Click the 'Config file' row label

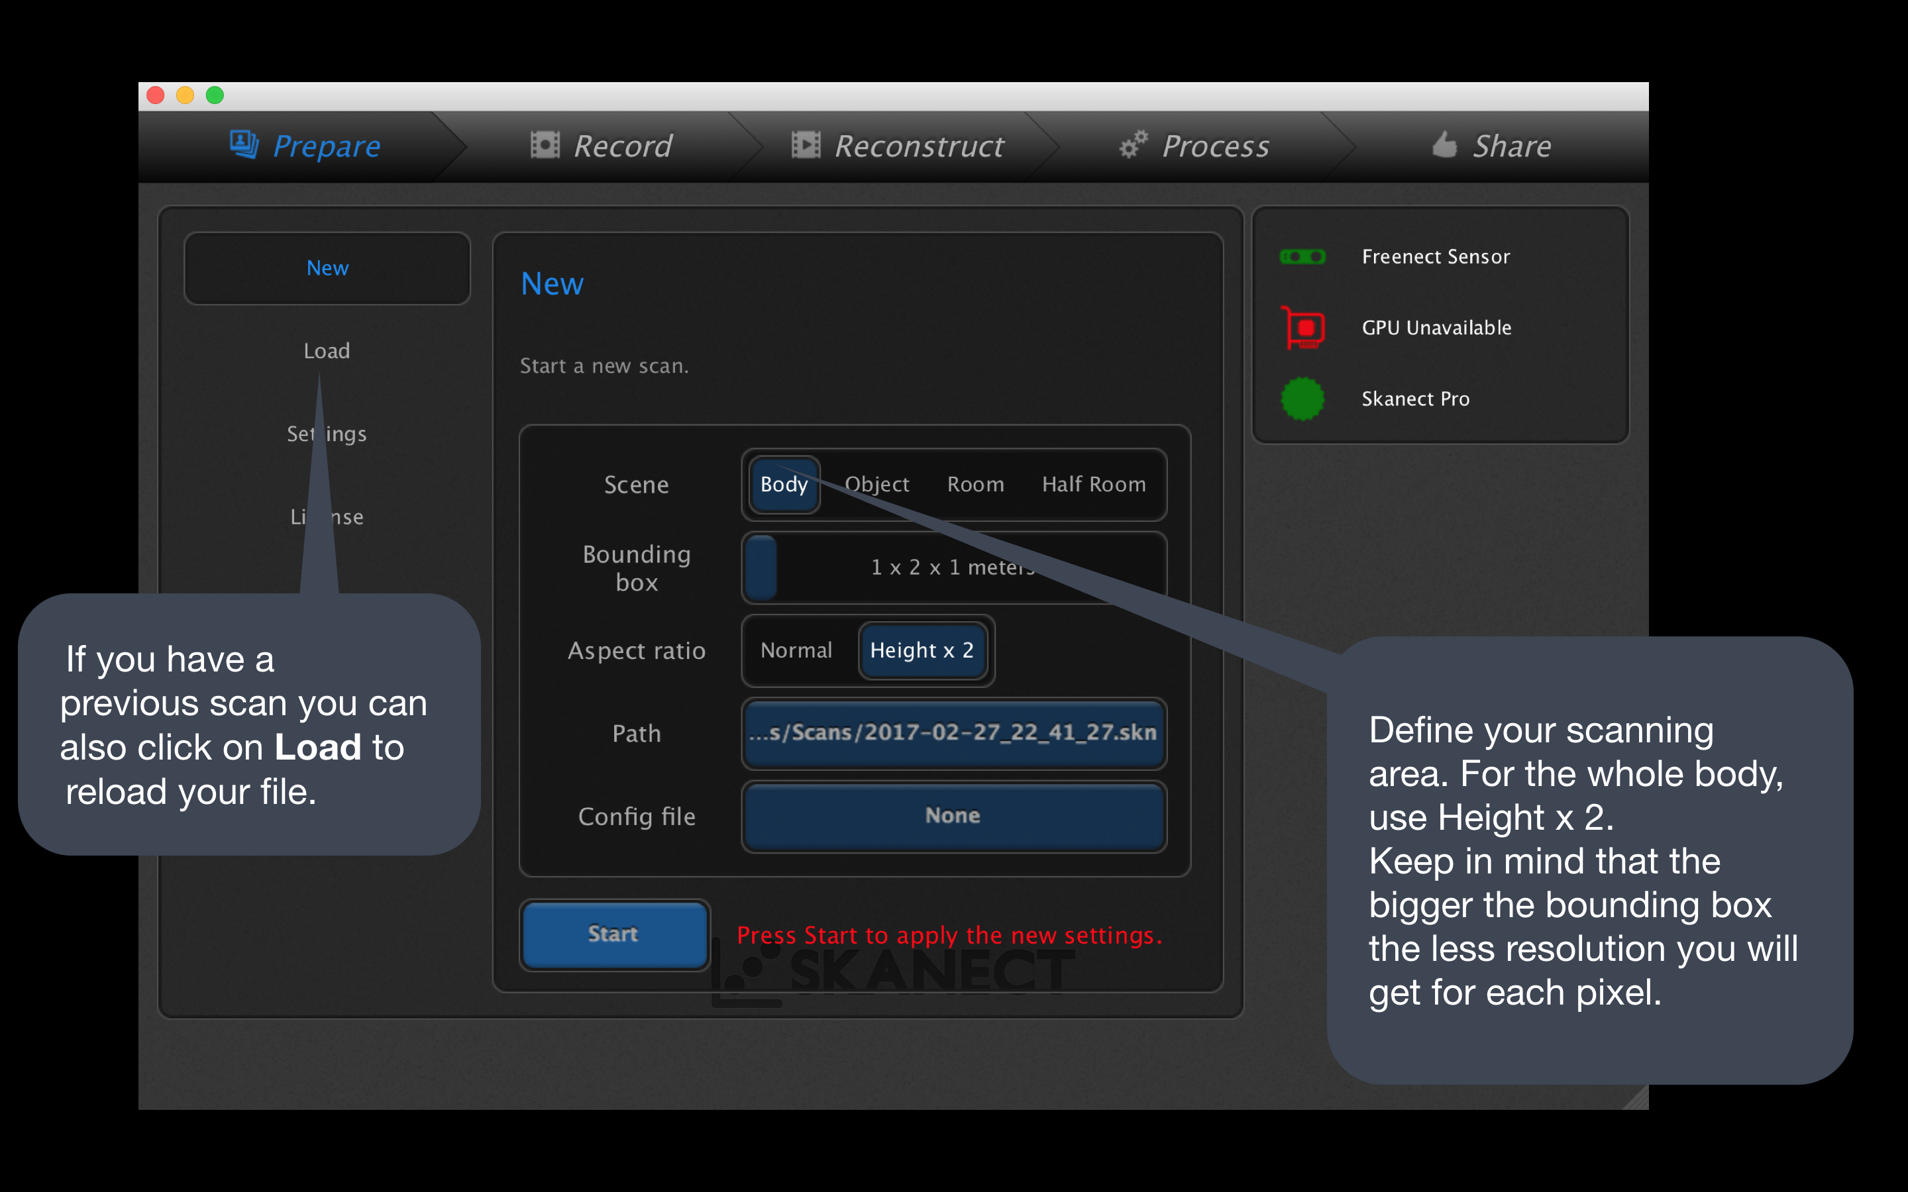point(636,817)
